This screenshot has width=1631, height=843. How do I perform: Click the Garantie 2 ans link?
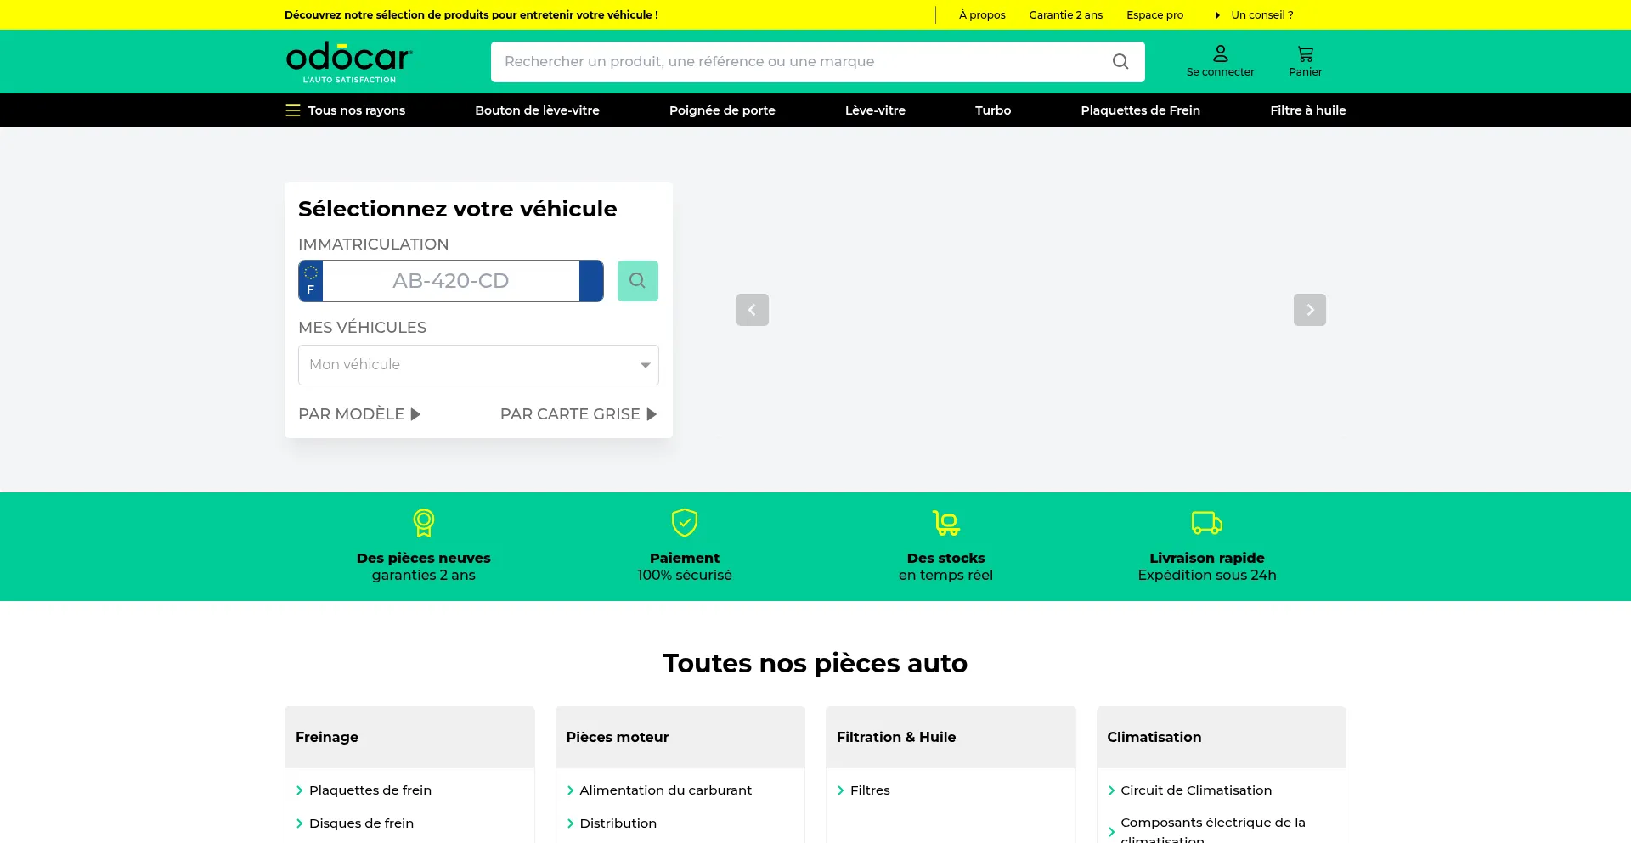coord(1066,15)
